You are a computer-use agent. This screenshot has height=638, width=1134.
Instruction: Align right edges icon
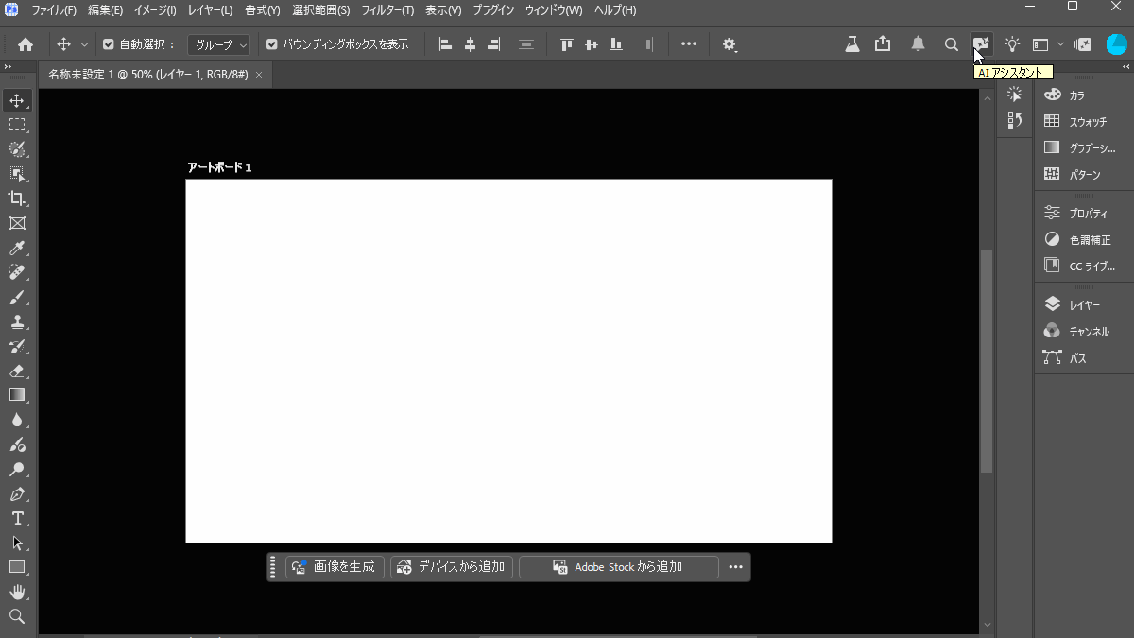493,44
